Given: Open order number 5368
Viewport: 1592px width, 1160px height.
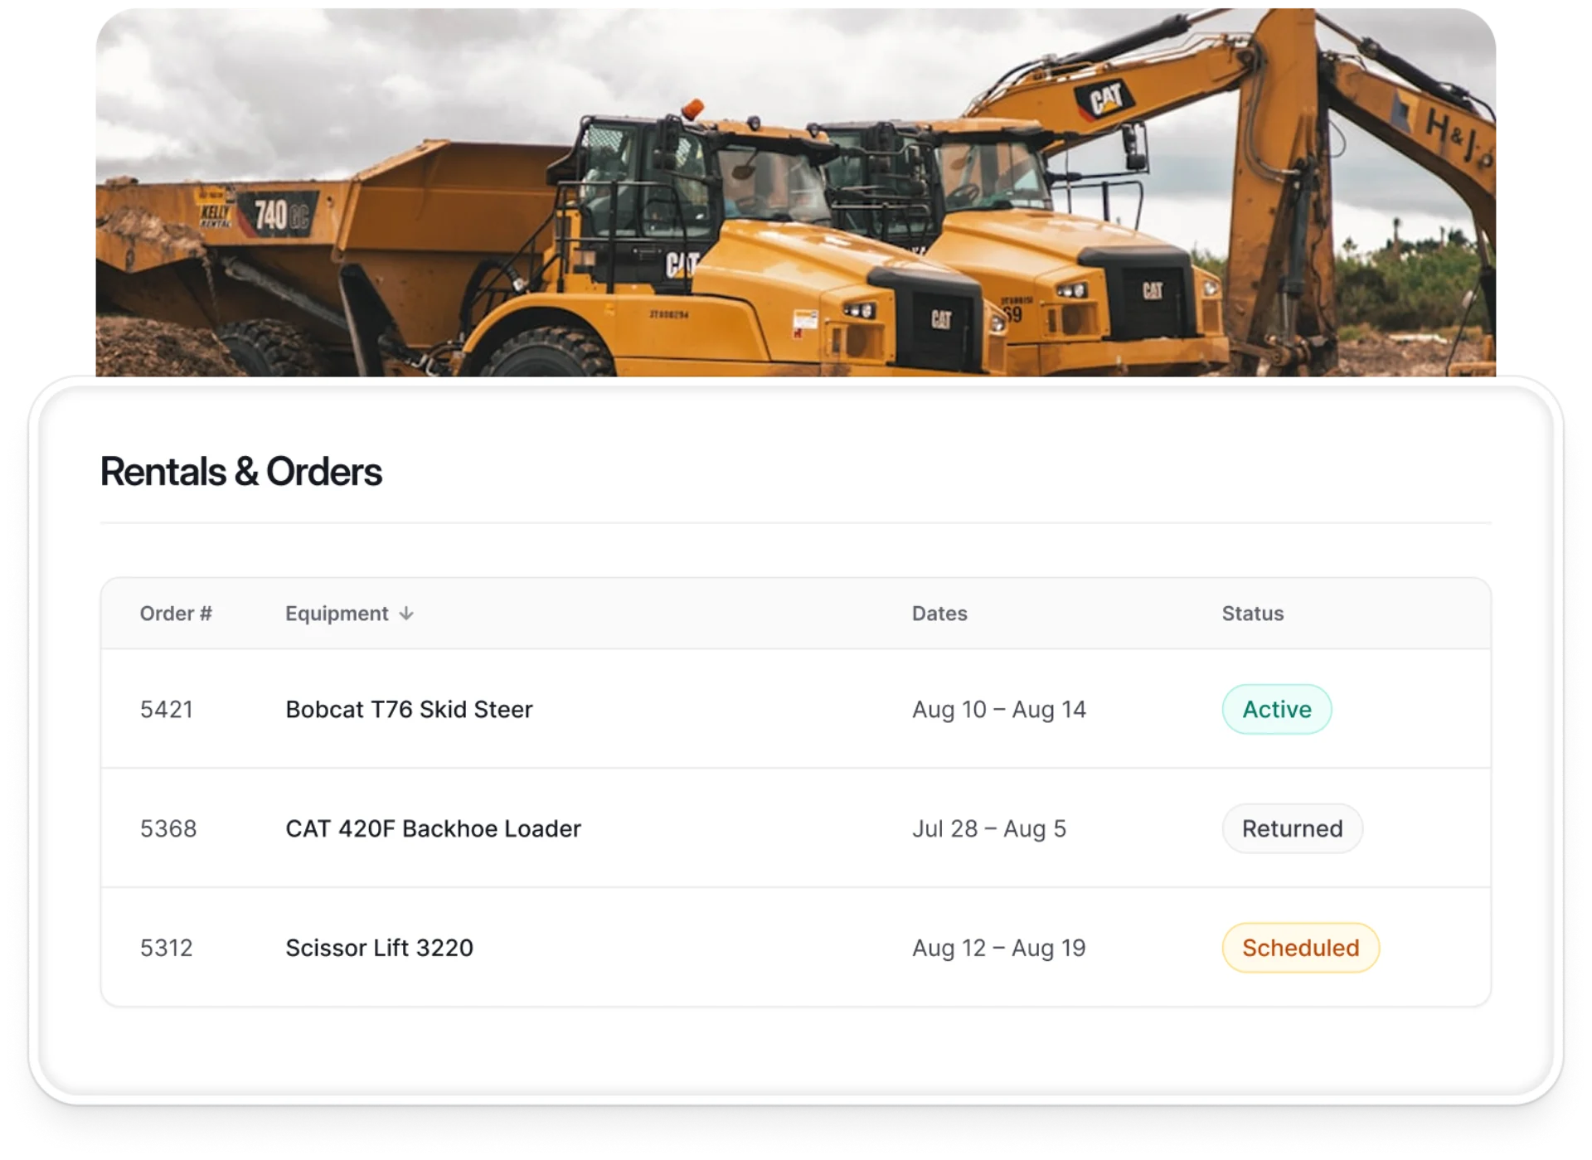Looking at the screenshot, I should [168, 829].
